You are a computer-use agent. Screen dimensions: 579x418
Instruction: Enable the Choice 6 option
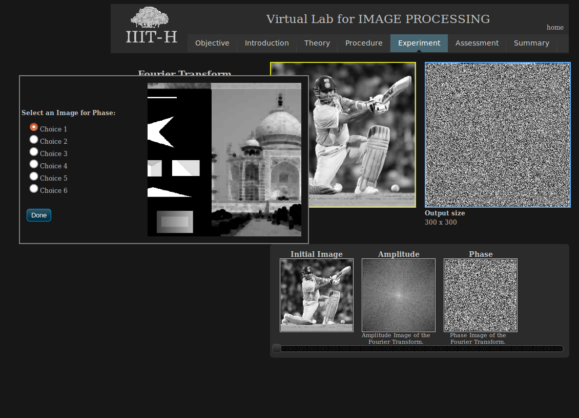pos(33,188)
